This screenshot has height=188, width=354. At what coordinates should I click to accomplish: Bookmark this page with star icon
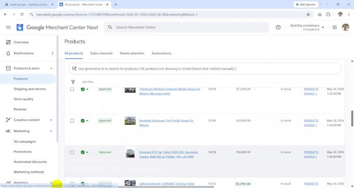pos(308,15)
